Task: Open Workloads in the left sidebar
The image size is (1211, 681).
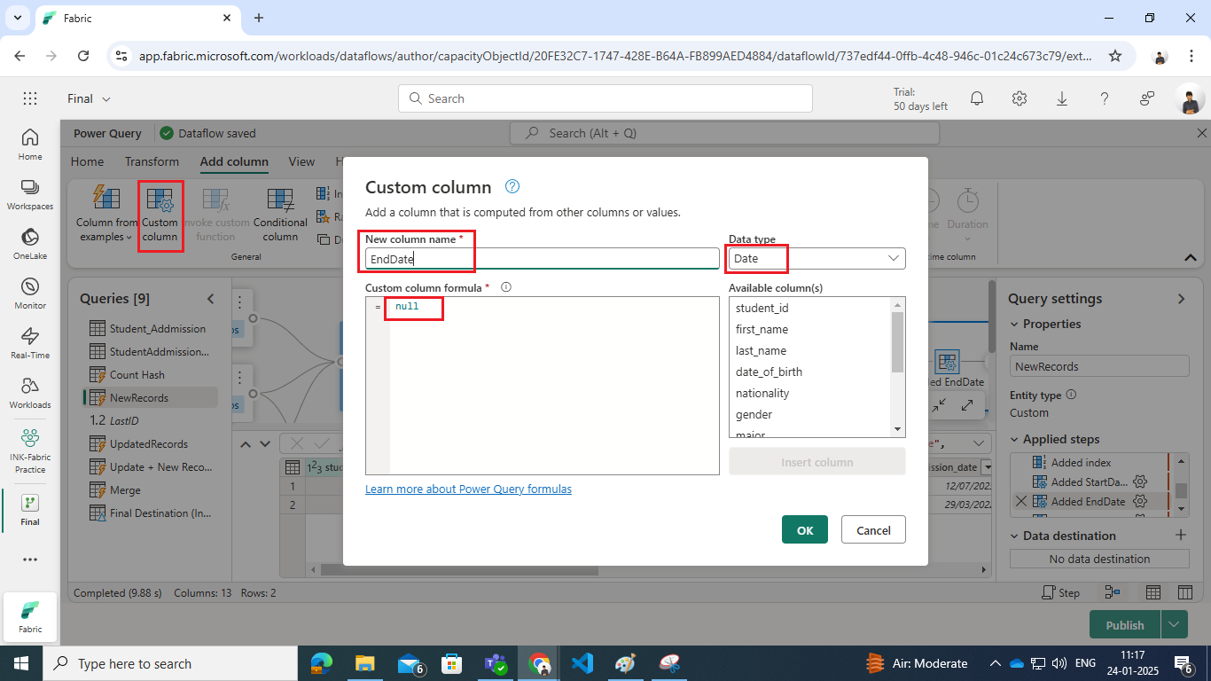Action: [30, 393]
